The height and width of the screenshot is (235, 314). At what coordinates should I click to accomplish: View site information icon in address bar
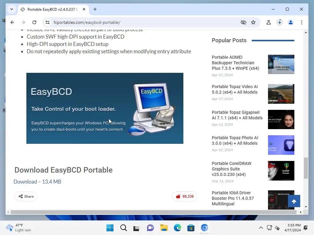pyautogui.click(x=48, y=22)
